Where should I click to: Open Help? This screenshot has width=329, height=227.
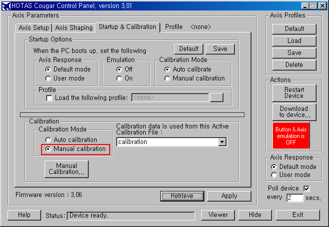tap(24, 215)
